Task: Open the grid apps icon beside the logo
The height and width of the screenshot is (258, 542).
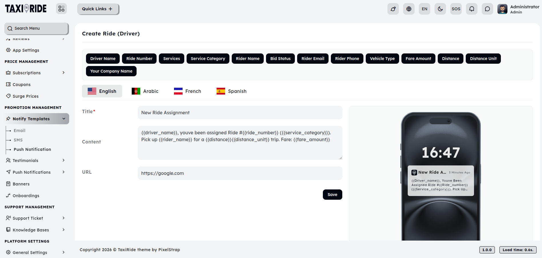Action: pyautogui.click(x=61, y=9)
